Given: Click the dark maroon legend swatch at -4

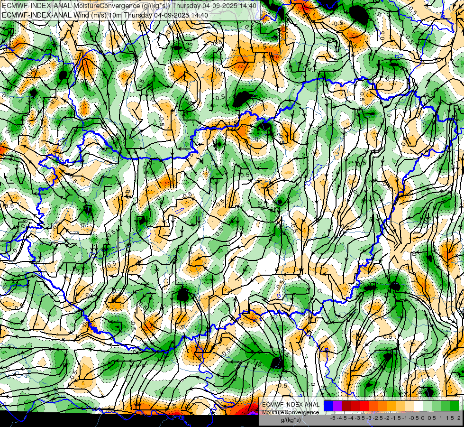Looking at the screenshot, I should point(346,406).
